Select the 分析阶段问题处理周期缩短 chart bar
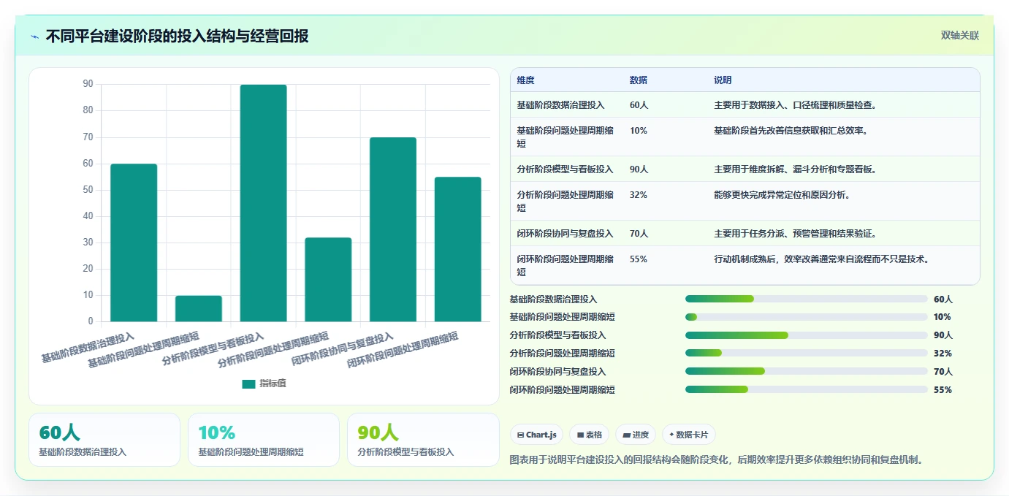The height and width of the screenshot is (496, 1009). click(x=328, y=279)
